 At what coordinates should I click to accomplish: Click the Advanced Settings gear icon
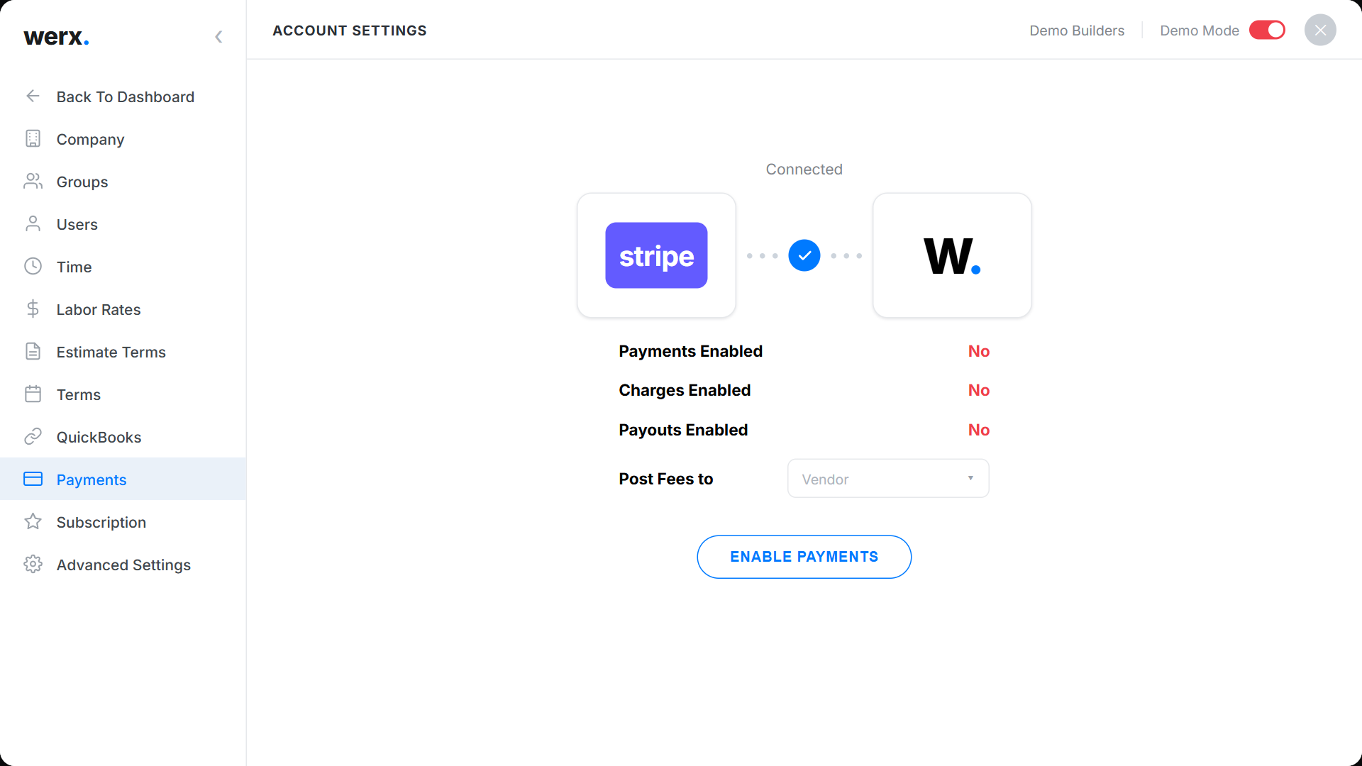[33, 564]
